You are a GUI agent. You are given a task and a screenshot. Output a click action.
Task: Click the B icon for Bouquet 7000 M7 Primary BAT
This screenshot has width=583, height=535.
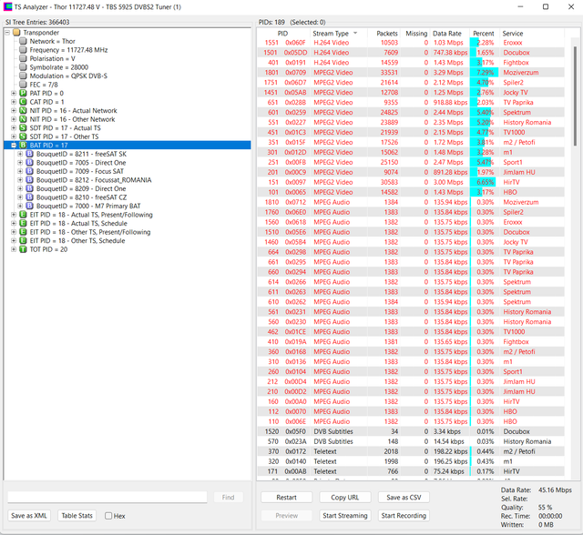[x=30, y=206]
